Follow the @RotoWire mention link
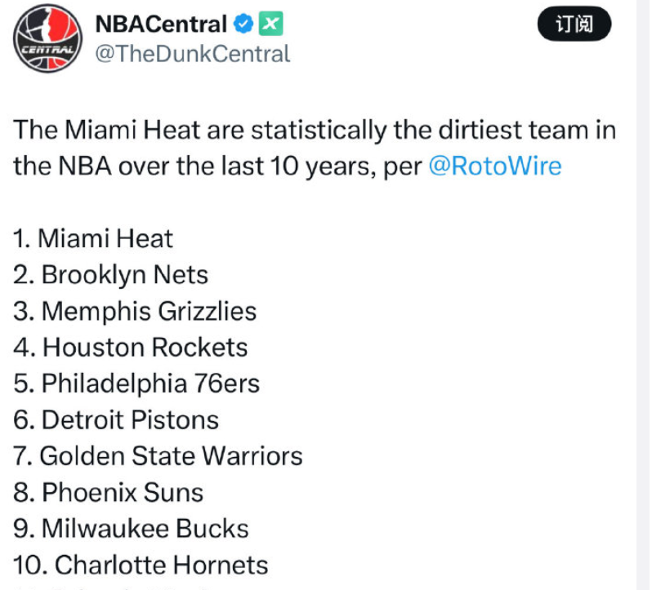This screenshot has height=590, width=652. (x=495, y=166)
